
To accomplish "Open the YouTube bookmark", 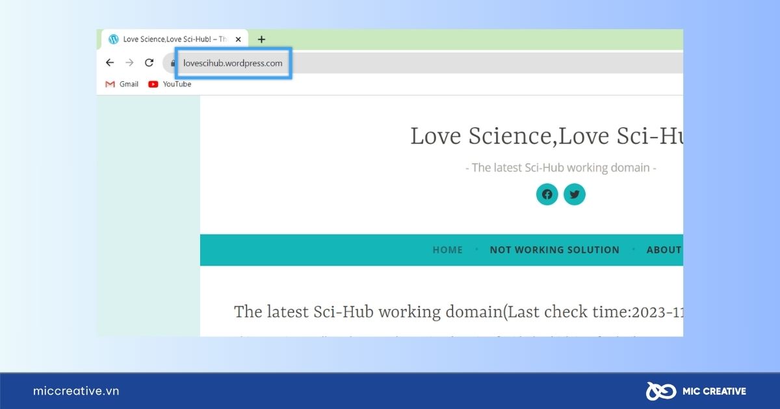I will pos(170,84).
